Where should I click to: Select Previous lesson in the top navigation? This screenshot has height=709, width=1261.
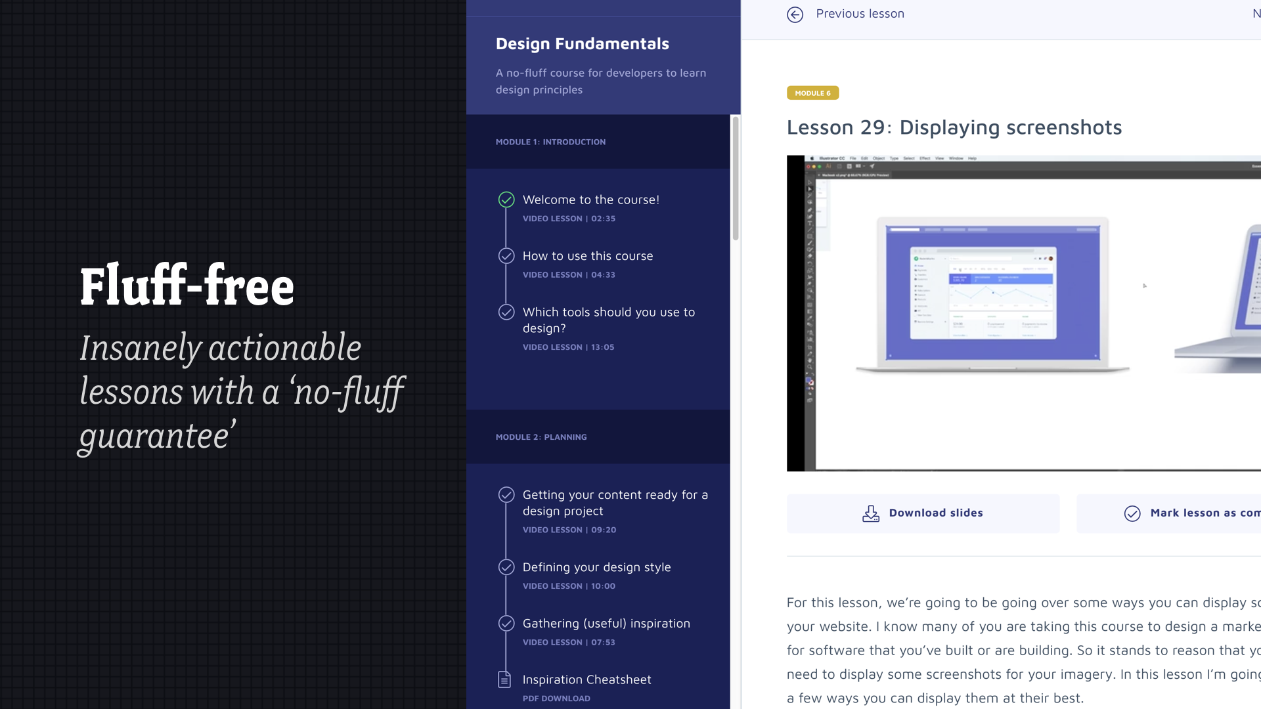click(860, 13)
